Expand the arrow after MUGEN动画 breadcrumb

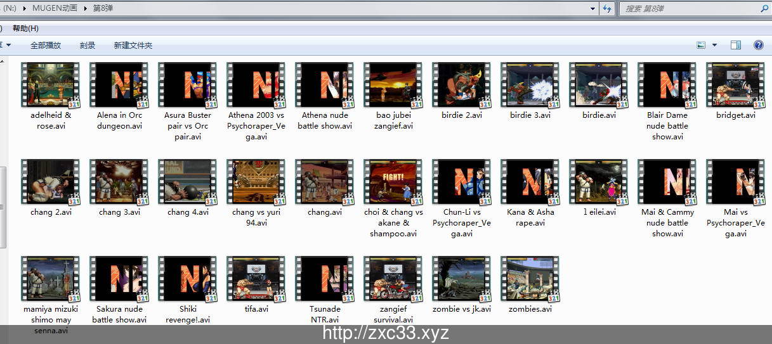coord(84,9)
